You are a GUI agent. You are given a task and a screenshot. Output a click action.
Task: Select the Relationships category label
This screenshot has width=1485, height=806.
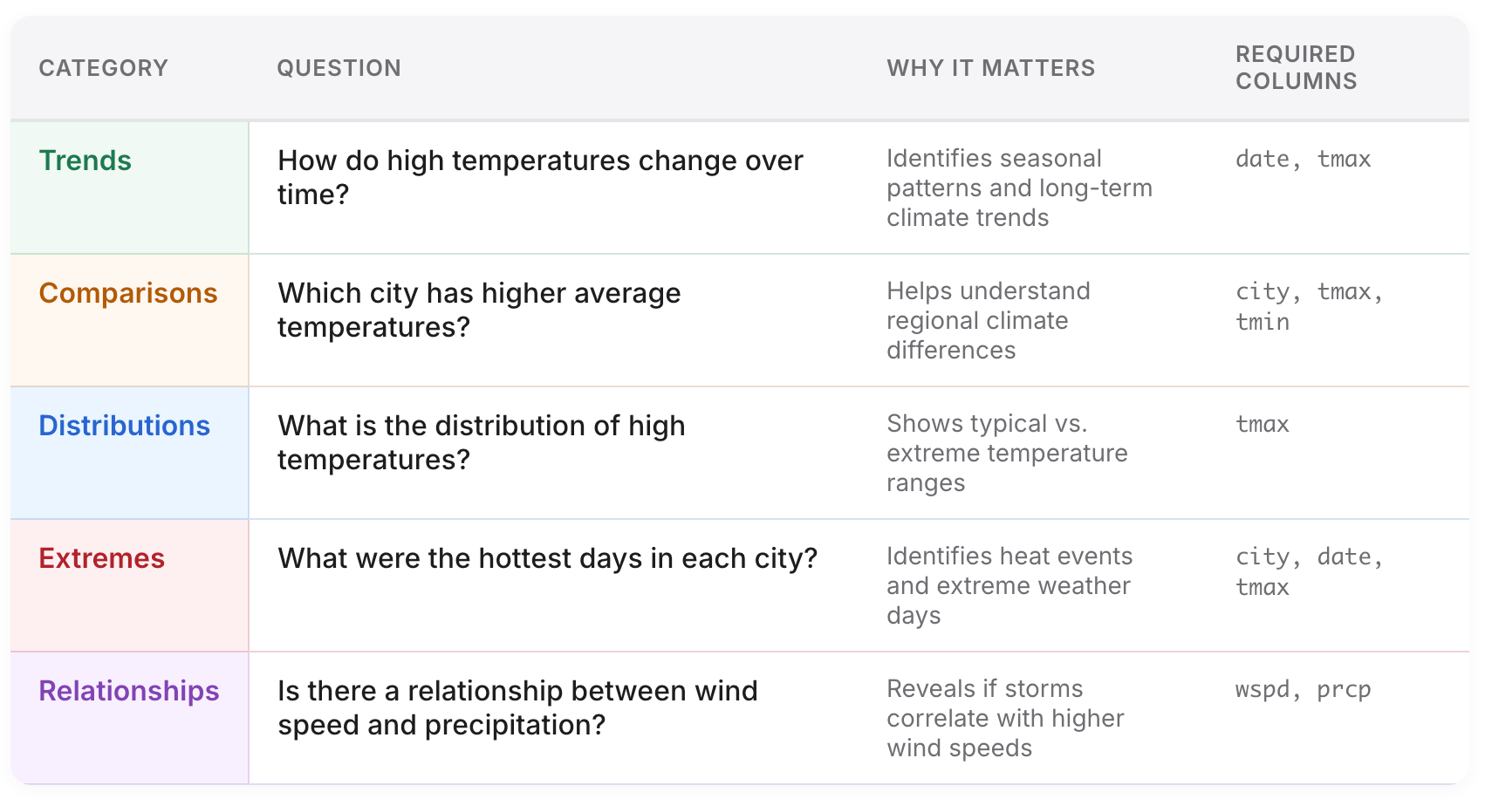pyautogui.click(x=129, y=691)
